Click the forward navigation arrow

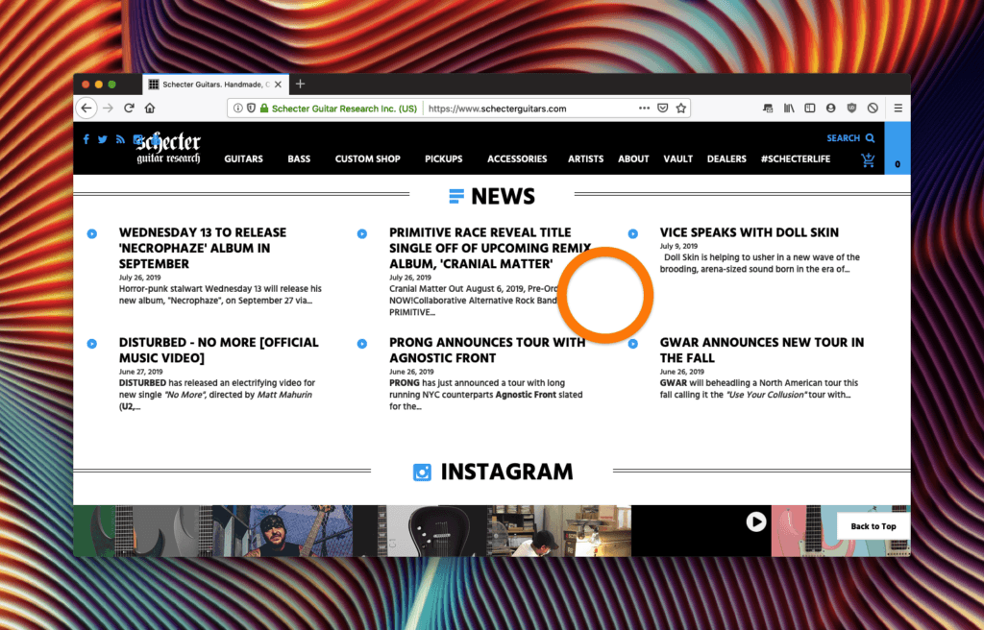[108, 108]
